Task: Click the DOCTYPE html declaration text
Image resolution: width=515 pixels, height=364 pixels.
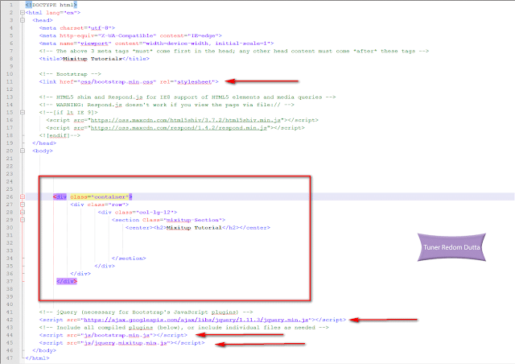Action: tap(51, 5)
